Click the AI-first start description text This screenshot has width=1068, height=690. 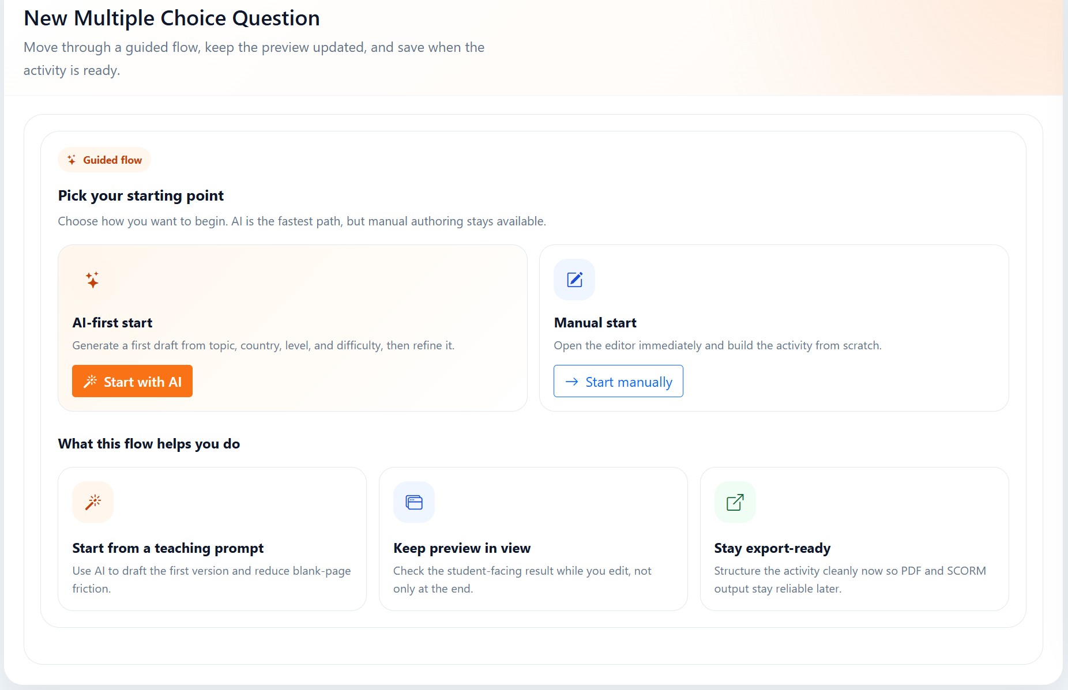(263, 345)
